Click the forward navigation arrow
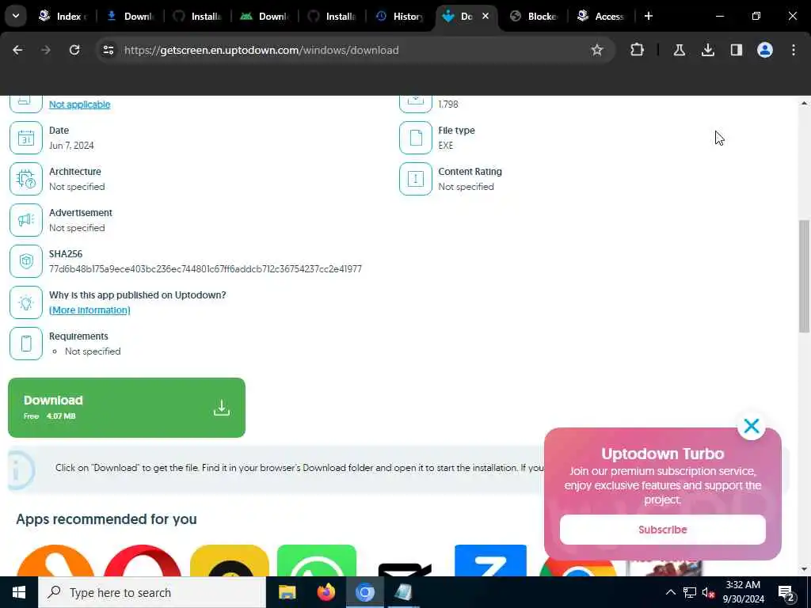The width and height of the screenshot is (811, 608). click(46, 50)
